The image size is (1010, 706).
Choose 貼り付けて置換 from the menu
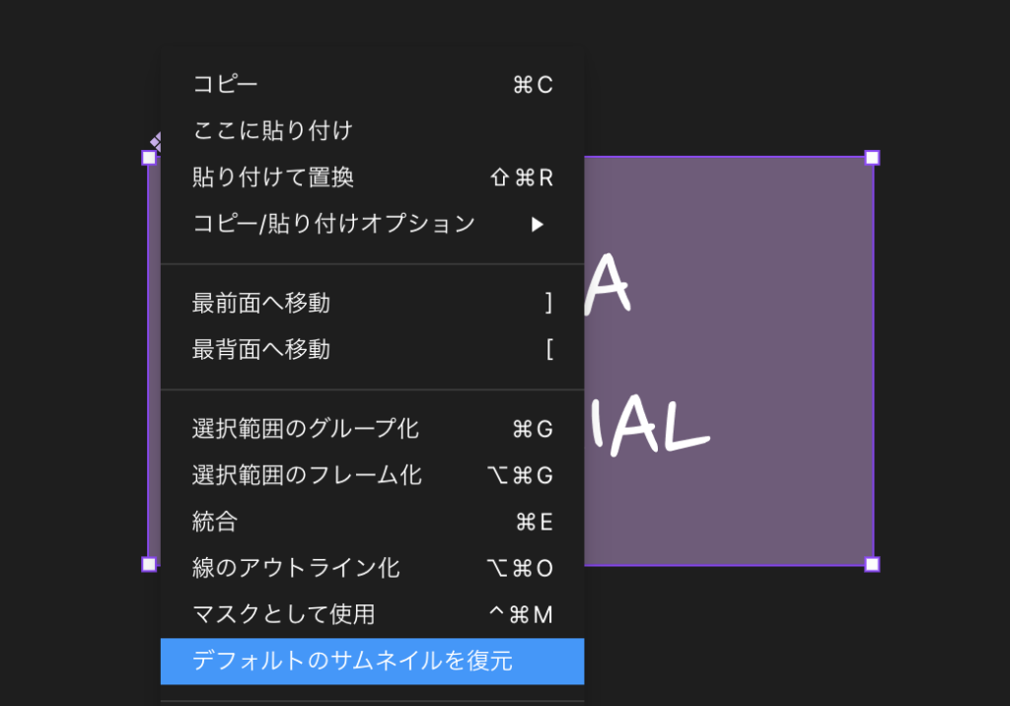272,177
